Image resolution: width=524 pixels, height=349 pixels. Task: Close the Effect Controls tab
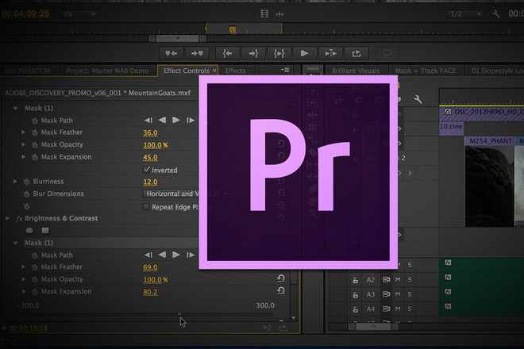pyautogui.click(x=214, y=71)
